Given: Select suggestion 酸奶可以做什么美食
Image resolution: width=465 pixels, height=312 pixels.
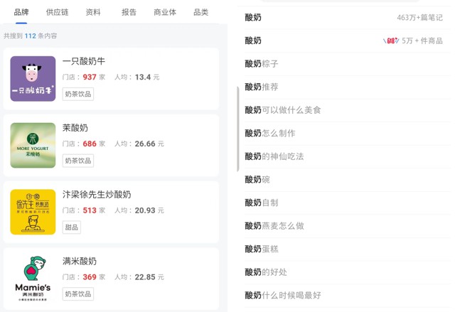Looking at the screenshot, I should point(347,110).
